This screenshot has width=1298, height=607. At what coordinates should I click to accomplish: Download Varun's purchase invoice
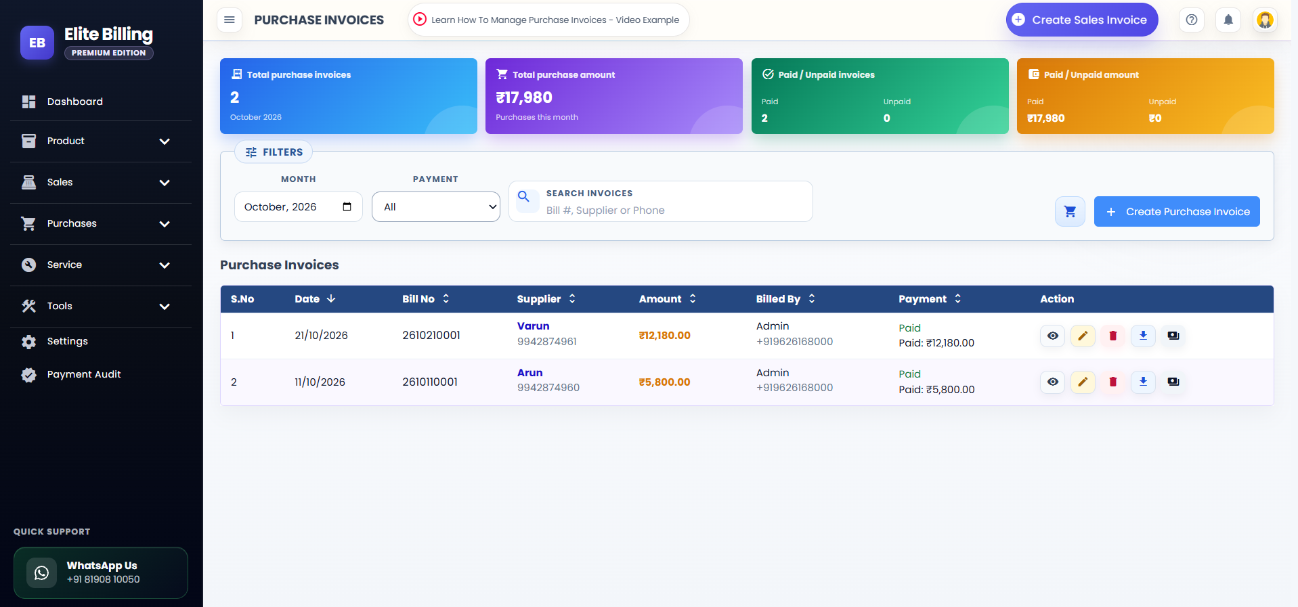coord(1143,336)
